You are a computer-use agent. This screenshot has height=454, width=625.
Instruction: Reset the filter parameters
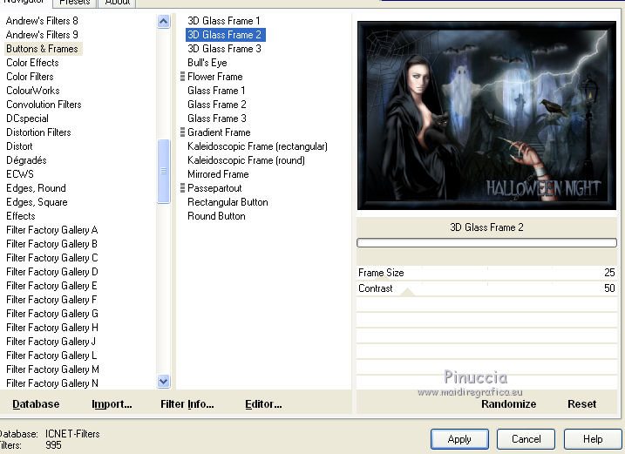click(582, 404)
